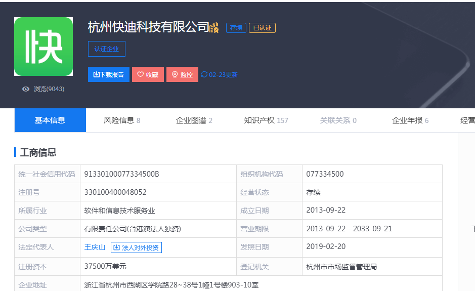Click the 02-23更新 text
The height and width of the screenshot is (291, 475).
223,74
